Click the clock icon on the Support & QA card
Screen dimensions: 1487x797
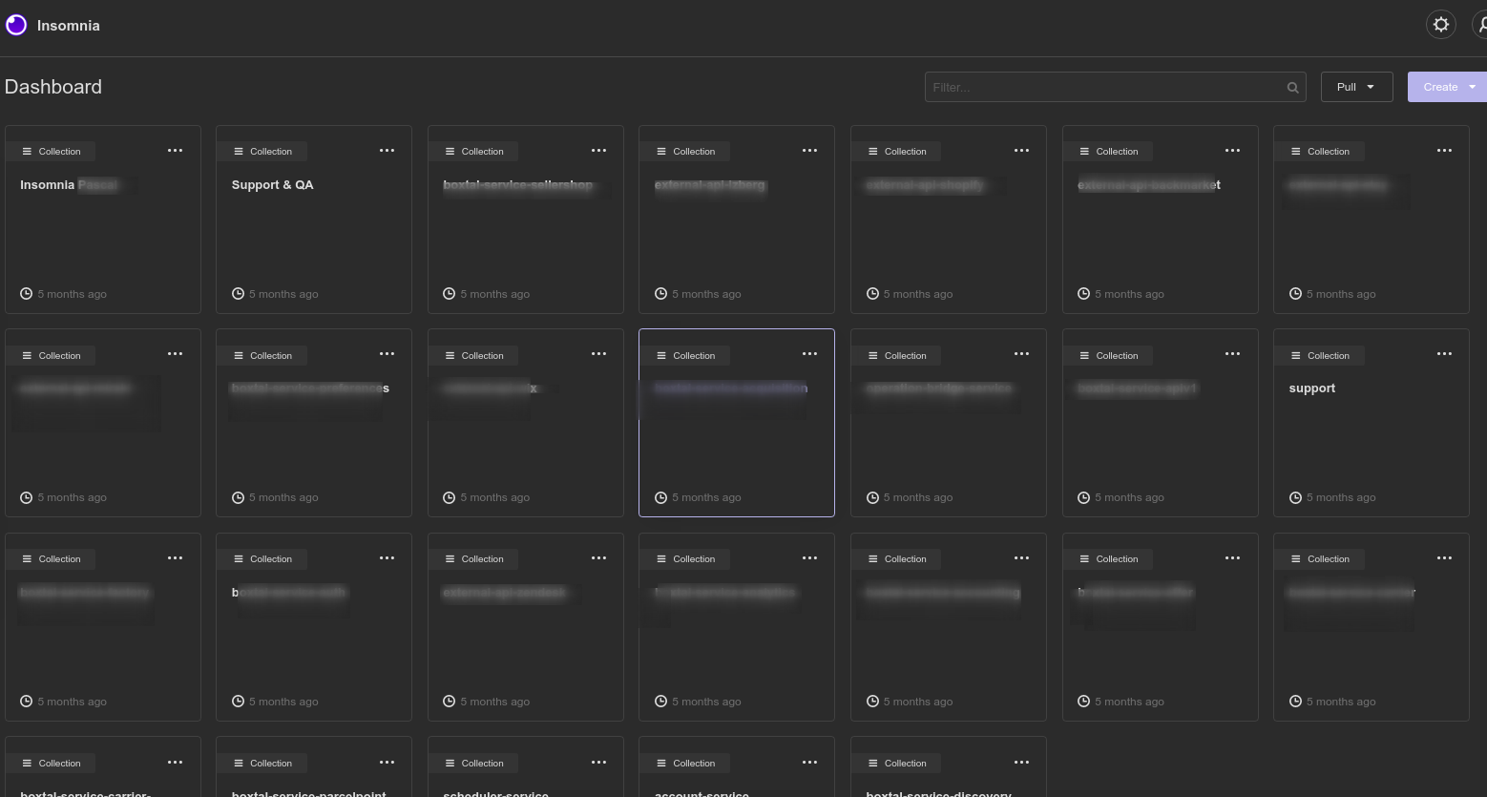[238, 293]
